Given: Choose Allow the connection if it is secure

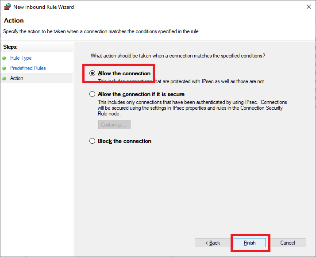Looking at the screenshot, I should [x=92, y=94].
